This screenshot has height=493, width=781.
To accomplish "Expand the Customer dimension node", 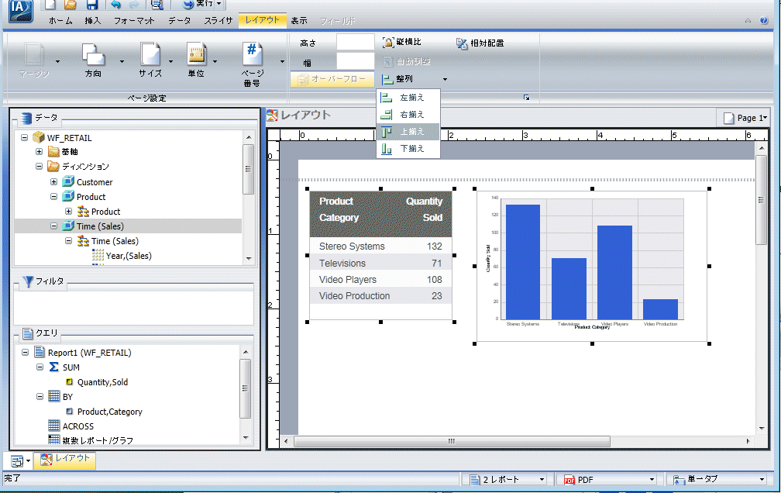I will click(x=53, y=182).
